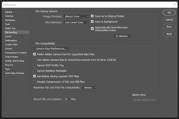Click the Cancel button
179x119 pixels.
point(169,20)
